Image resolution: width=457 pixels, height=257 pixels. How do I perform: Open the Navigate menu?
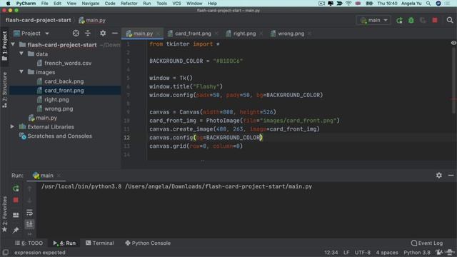point(91,4)
